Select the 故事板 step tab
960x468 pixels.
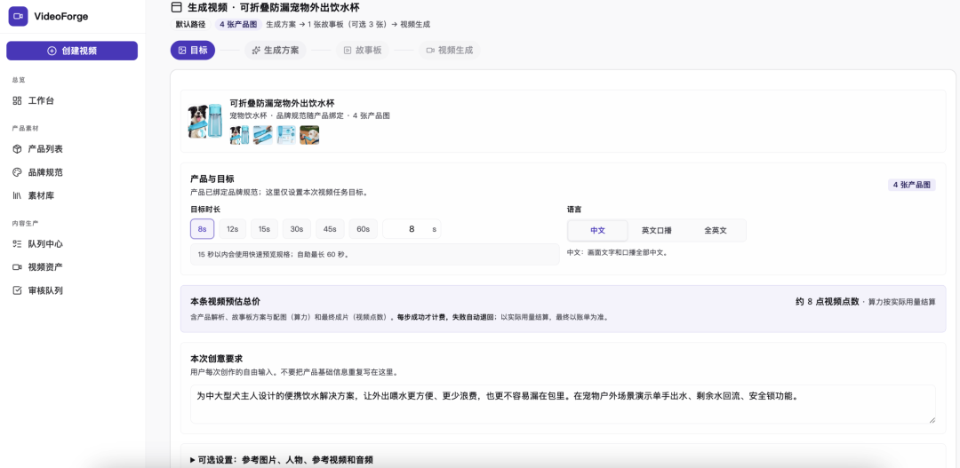363,50
